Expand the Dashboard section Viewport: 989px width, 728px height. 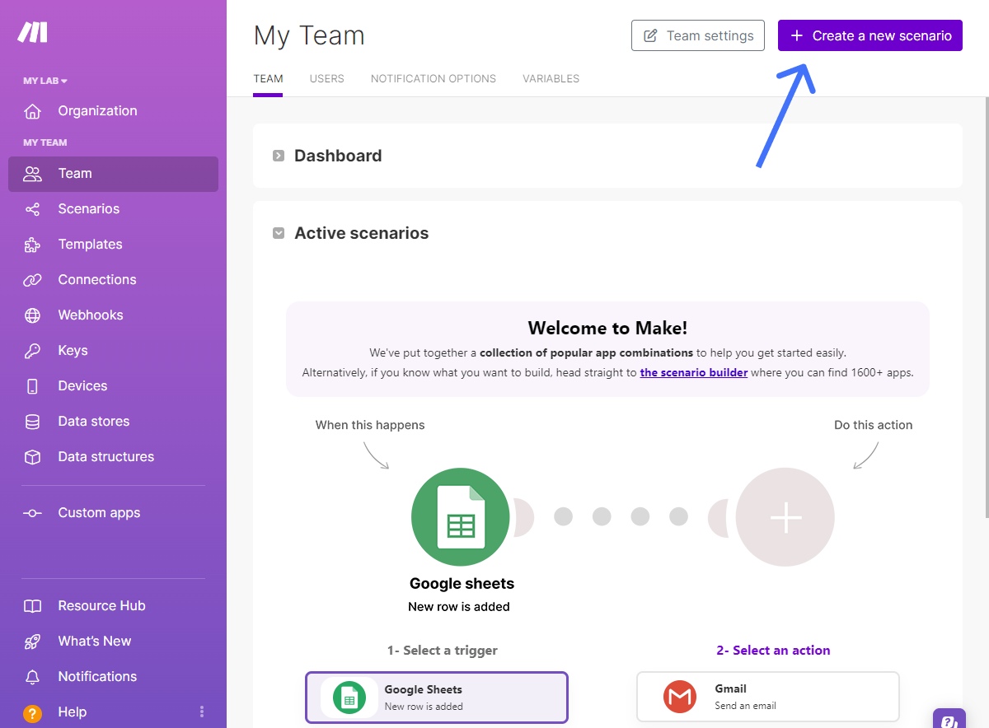pos(279,156)
